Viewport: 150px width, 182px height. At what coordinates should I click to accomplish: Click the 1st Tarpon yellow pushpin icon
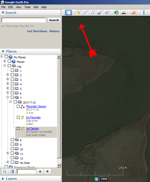(x=23, y=129)
